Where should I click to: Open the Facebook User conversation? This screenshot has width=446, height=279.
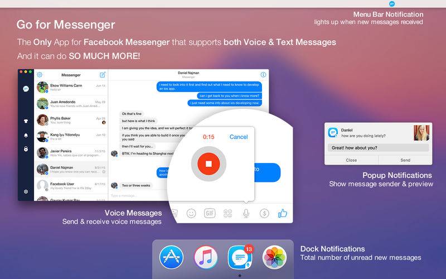coord(71,186)
